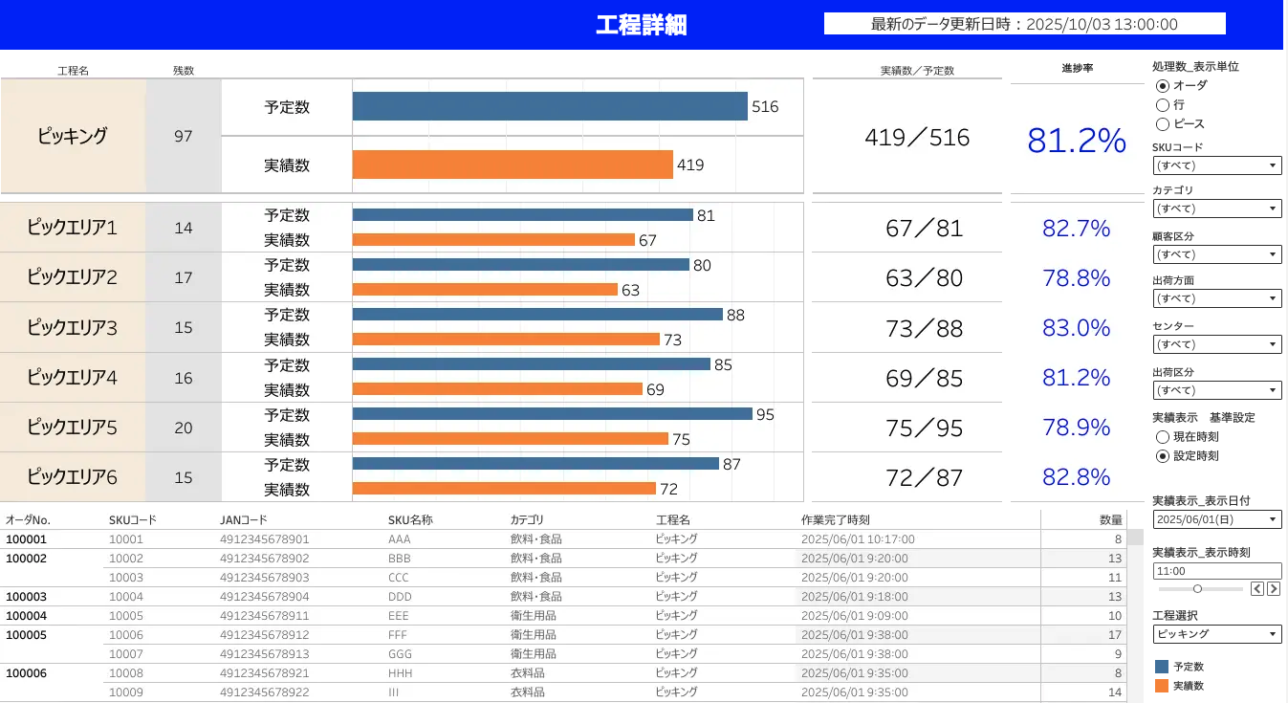Select the ピックエリア4 process row label
Image resolution: width=1288 pixels, height=703 pixels.
click(x=73, y=378)
